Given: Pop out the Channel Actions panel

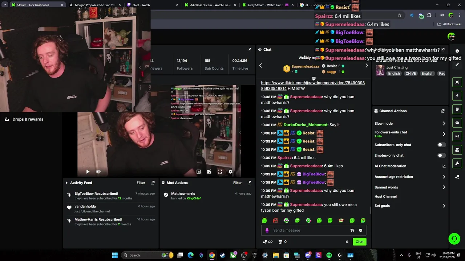Looking at the screenshot, I should [x=442, y=111].
